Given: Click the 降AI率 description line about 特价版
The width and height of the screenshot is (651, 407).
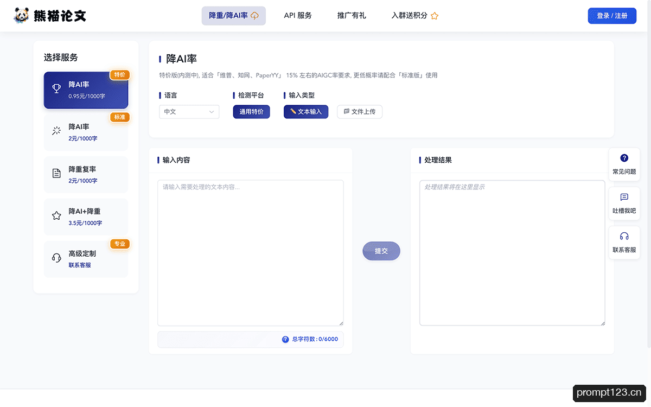Looking at the screenshot, I should (x=298, y=75).
